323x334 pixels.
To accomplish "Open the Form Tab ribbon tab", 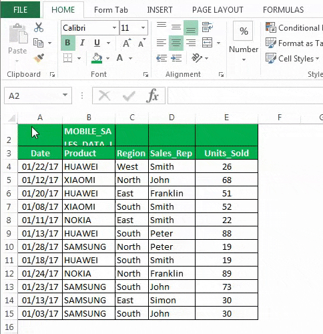I will [111, 10].
